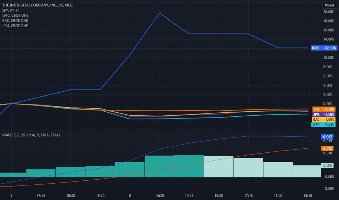Click the 14:30 time axis label
Viewport: 339px width, 200px height.
tap(159, 196)
